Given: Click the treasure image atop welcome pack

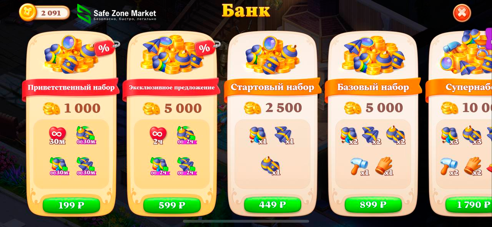Looking at the screenshot, I should [69, 54].
